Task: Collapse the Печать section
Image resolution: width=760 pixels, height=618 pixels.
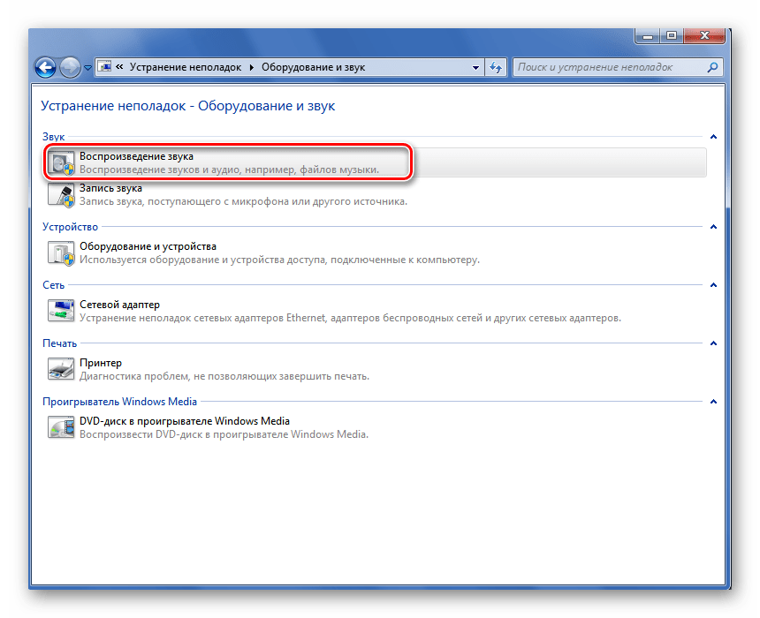Action: [x=712, y=343]
